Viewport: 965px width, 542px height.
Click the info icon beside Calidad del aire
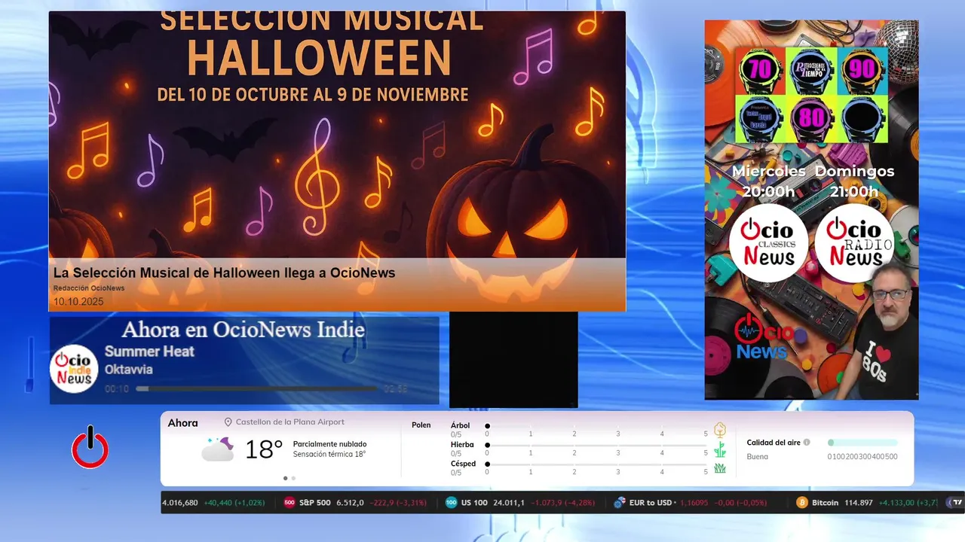coord(807,443)
